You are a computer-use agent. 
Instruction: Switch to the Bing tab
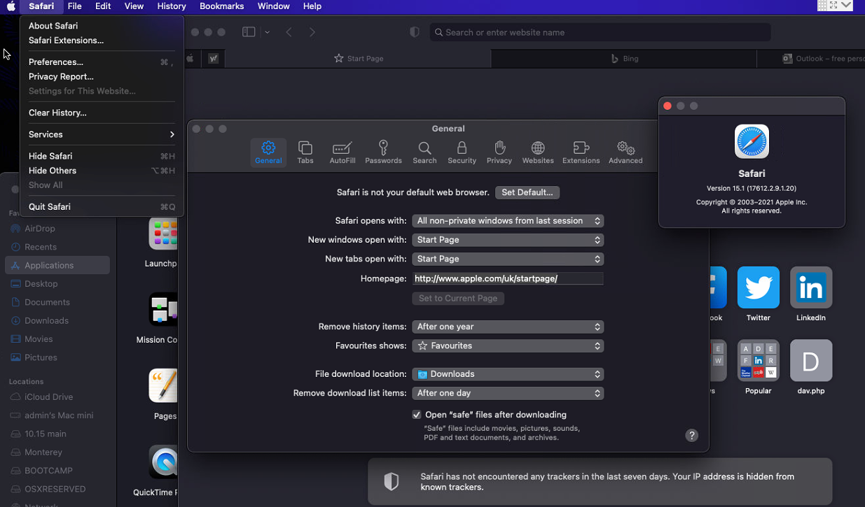click(x=624, y=59)
